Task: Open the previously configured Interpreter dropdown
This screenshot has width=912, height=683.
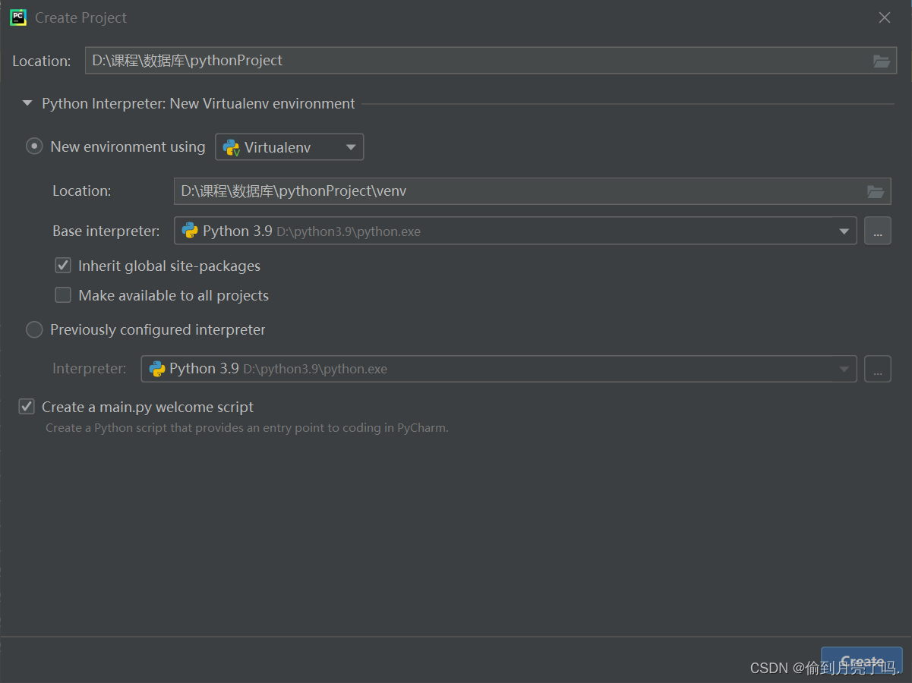Action: pos(844,370)
